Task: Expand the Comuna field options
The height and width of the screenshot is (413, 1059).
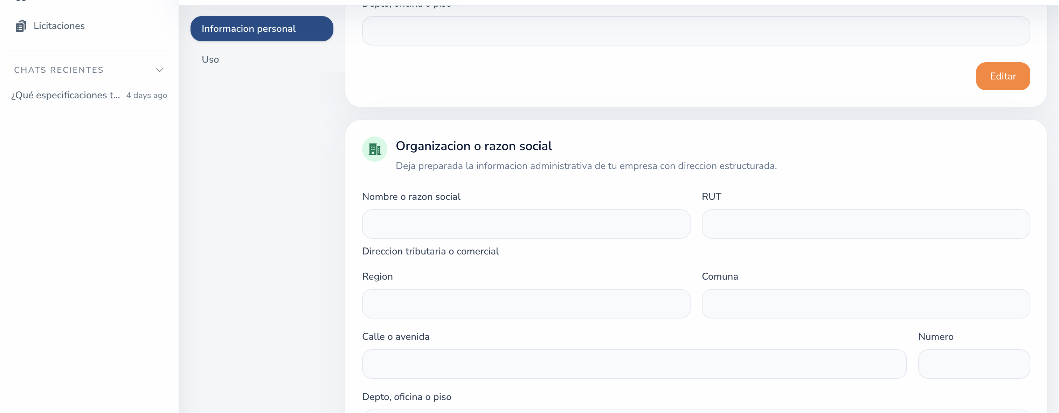Action: [865, 304]
